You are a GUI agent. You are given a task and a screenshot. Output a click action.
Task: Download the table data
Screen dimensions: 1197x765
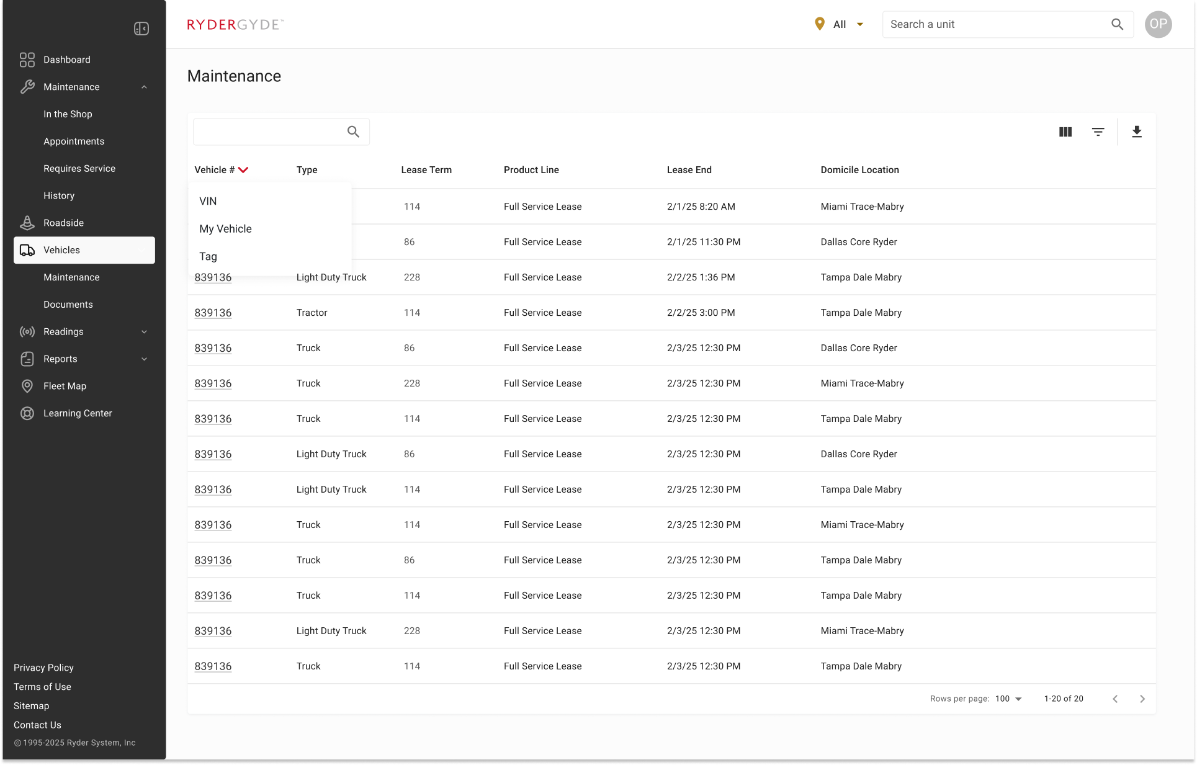(1136, 132)
